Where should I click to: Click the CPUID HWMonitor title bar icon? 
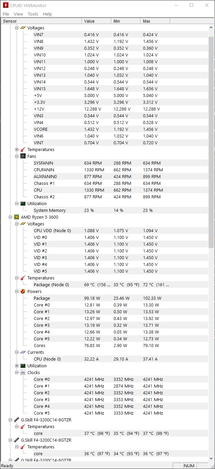point(5,5)
